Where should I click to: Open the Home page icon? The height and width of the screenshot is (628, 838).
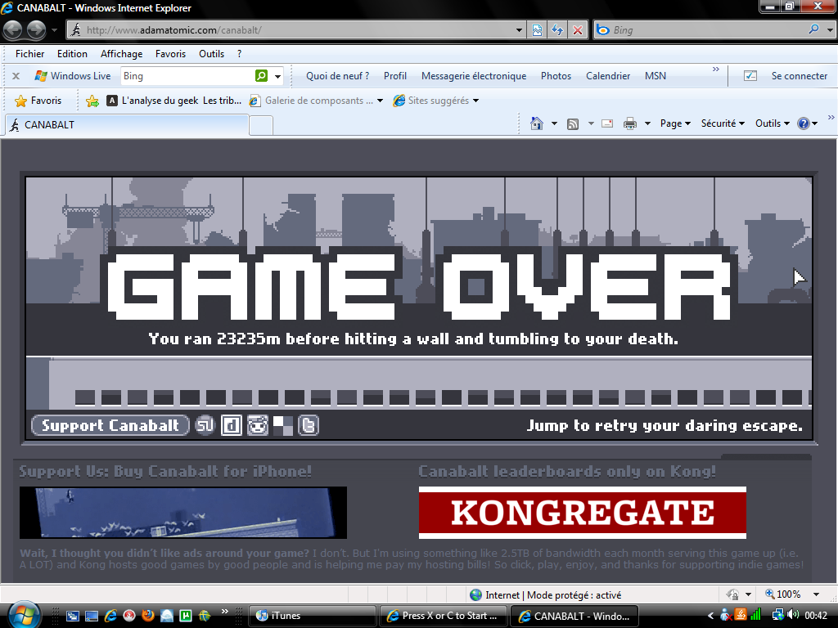tap(537, 123)
